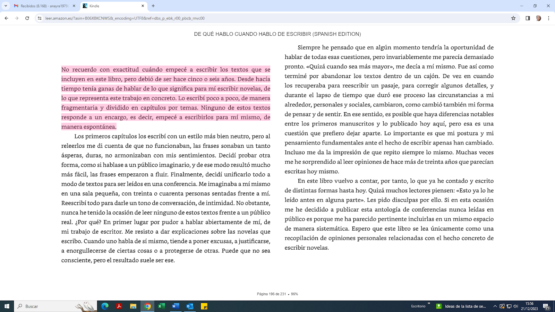
Task: Open the notification center icon
Action: 547,306
